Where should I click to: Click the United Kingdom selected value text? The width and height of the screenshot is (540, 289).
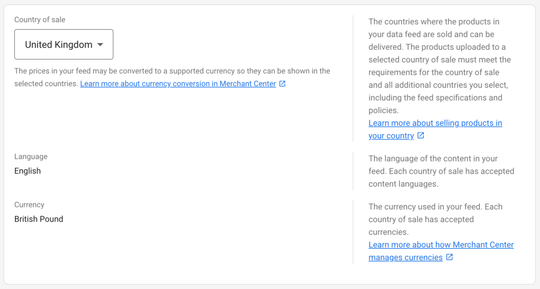[x=58, y=45]
